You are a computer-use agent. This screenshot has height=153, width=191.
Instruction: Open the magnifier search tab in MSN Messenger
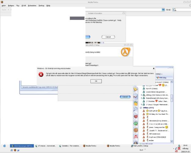pyautogui.click(x=136, y=109)
